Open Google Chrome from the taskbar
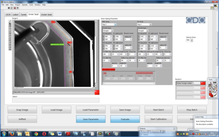The width and height of the screenshot is (219, 137). pos(36,134)
